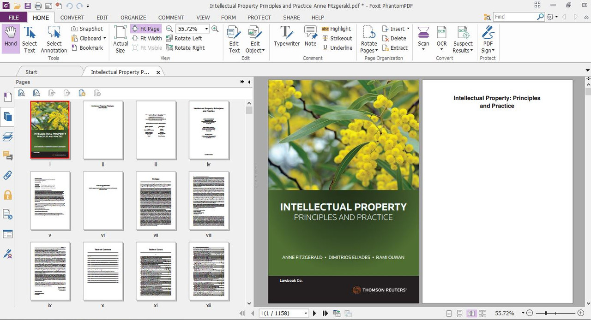
Task: Save the document from quick access toolbar
Action: (28, 6)
